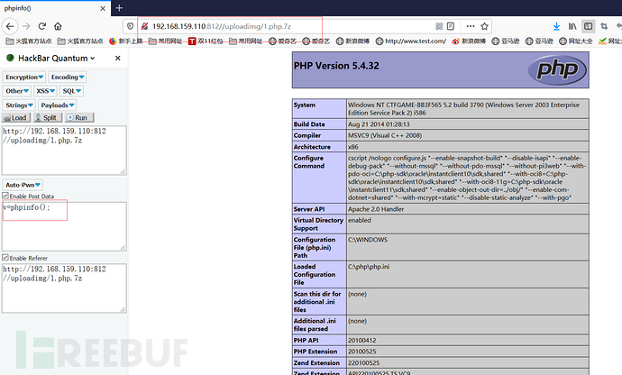Click Split in HackBar
Viewport: 622px width, 375px height.
coord(46,117)
